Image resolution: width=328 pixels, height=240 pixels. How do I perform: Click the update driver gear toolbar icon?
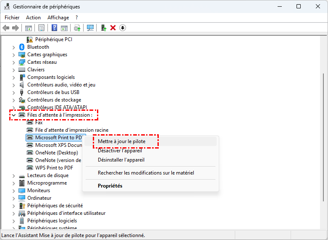[77, 28]
